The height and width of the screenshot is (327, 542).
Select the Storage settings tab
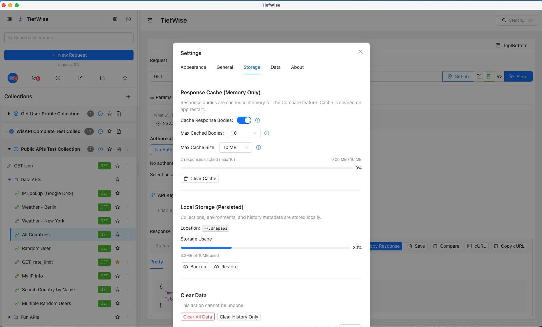pyautogui.click(x=252, y=67)
